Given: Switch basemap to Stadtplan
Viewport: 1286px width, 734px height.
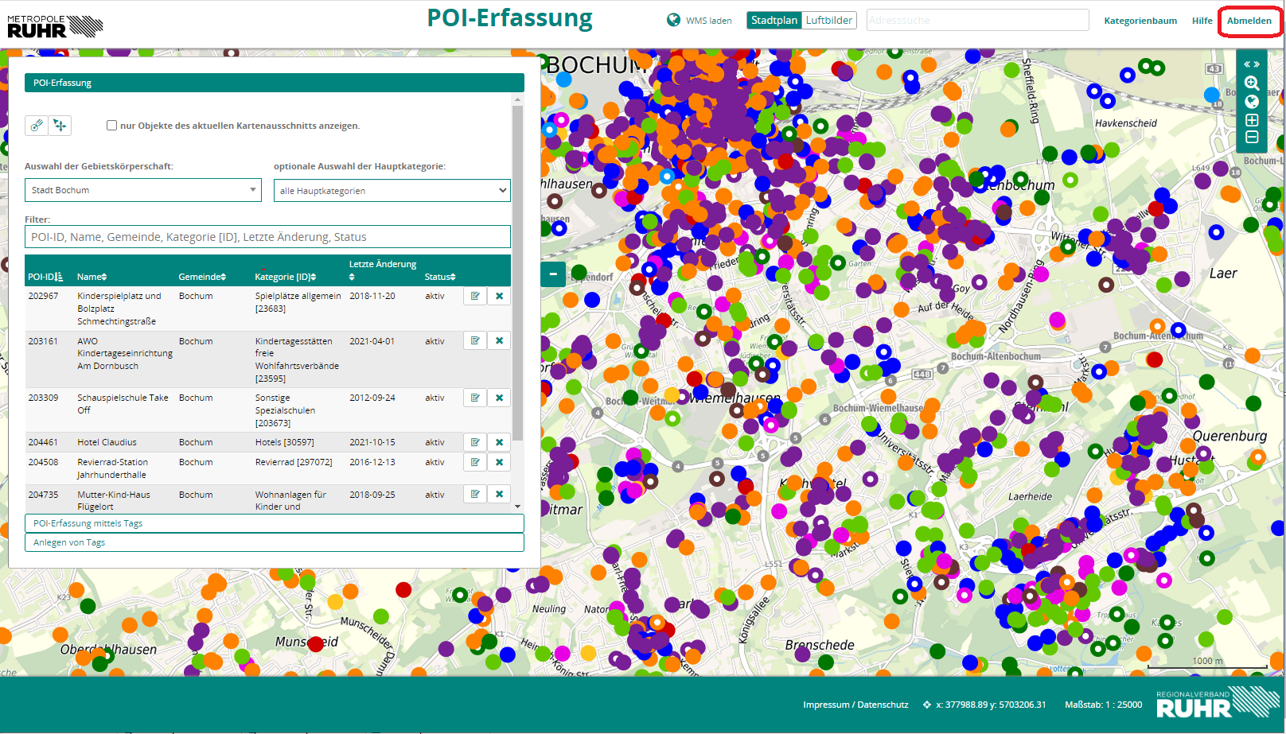Looking at the screenshot, I should 774,20.
